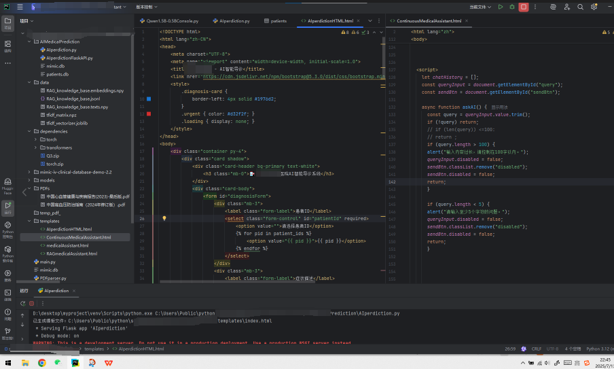Open the Run tool window icon

(x=8, y=208)
